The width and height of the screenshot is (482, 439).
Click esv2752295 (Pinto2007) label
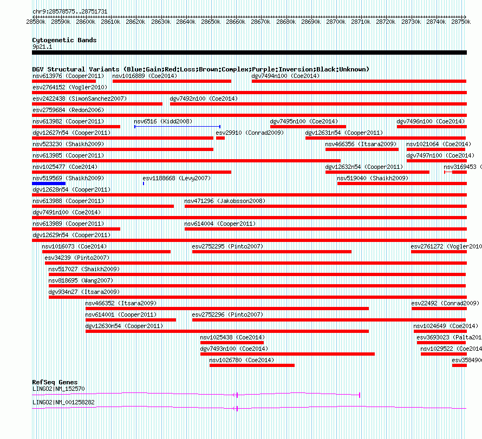[227, 246]
